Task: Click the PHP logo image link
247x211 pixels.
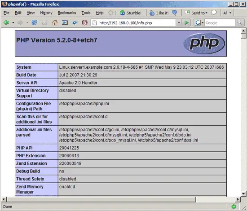Action: coord(204,43)
